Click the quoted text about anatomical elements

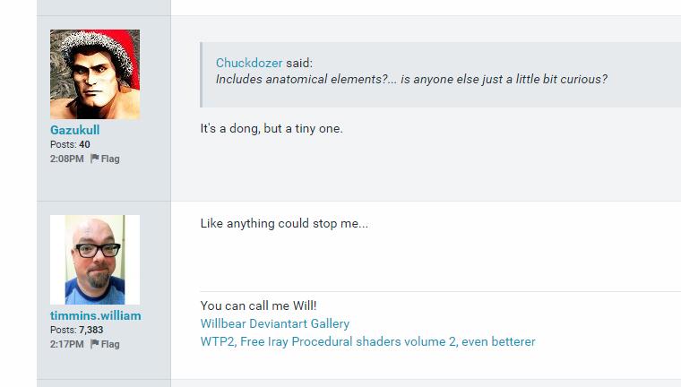pos(411,79)
